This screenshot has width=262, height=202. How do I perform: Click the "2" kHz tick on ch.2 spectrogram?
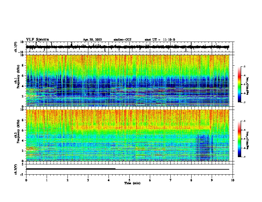(23, 151)
